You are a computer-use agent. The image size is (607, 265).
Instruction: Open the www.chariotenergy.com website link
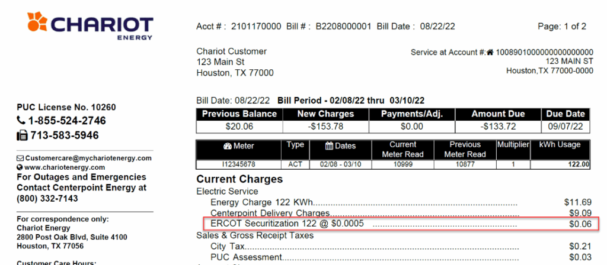click(x=65, y=167)
